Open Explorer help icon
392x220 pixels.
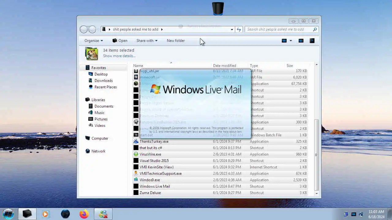point(312,41)
